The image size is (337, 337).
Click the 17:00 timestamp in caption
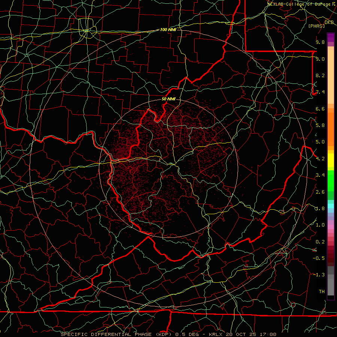(268, 334)
